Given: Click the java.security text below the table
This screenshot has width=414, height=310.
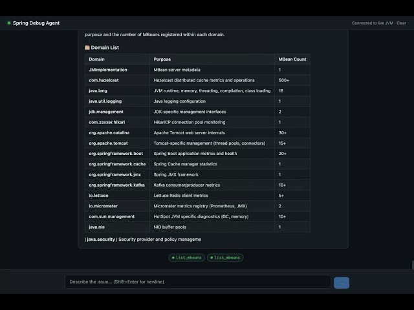Looking at the screenshot, I should (101, 240).
